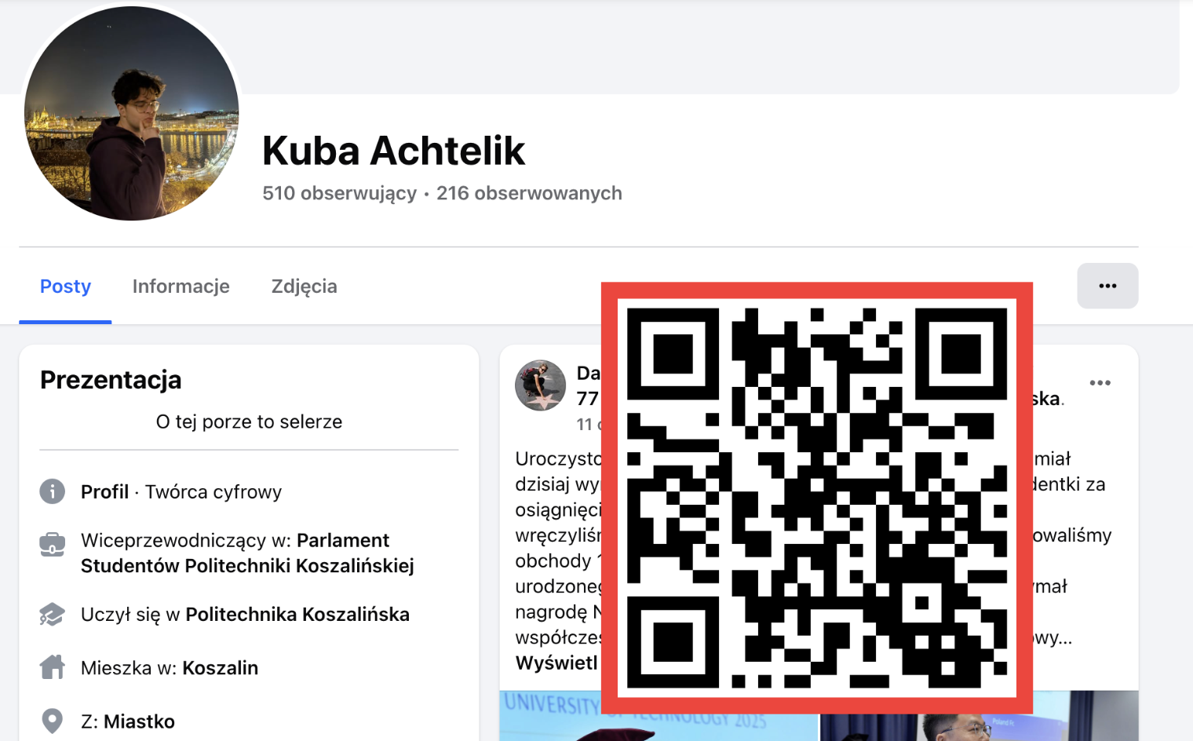Image resolution: width=1193 pixels, height=741 pixels.
Task: Open the Miastko hometown link
Action: point(140,721)
